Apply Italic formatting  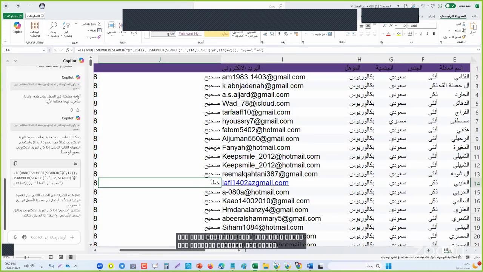tap(427, 34)
